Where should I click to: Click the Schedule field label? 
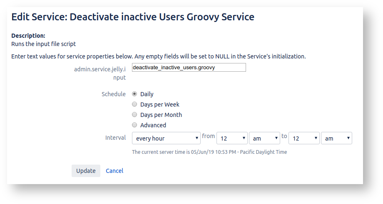(114, 94)
